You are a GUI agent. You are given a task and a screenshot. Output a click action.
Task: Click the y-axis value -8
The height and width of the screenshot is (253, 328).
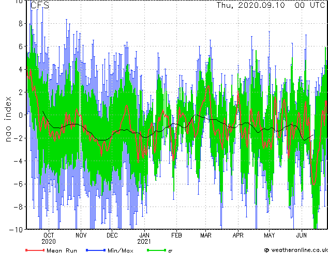(x=18, y=207)
